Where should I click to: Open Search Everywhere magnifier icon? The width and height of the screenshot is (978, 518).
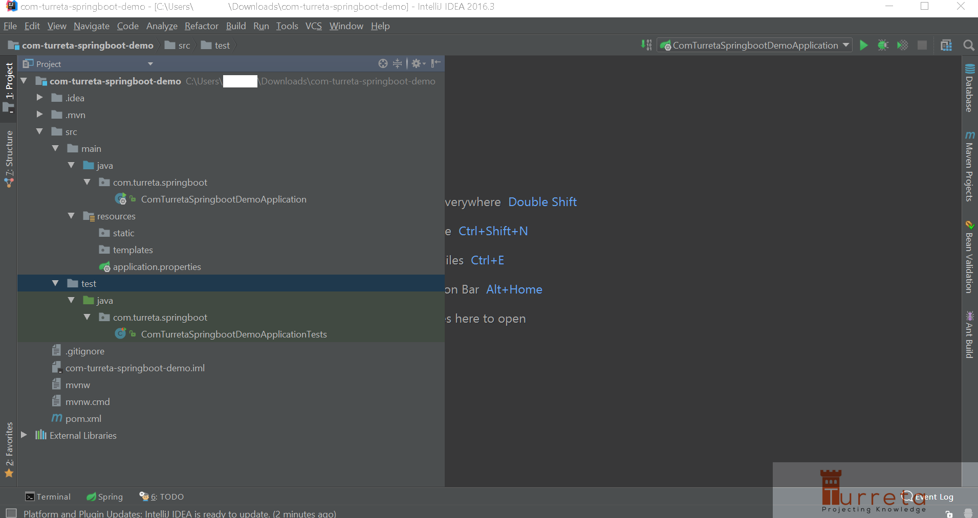coord(968,45)
